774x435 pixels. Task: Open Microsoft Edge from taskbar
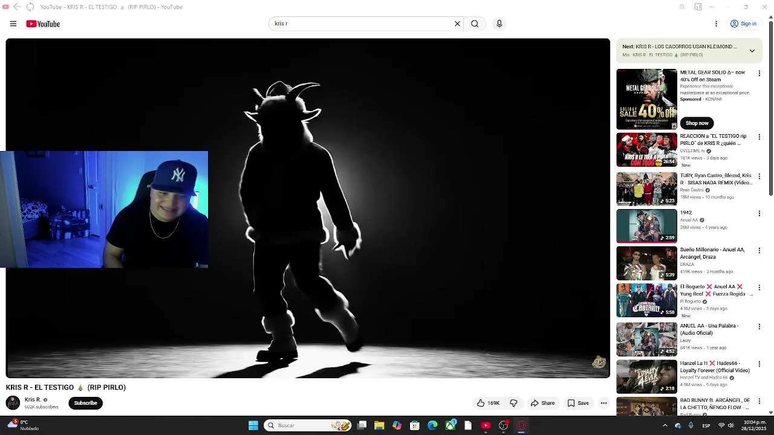pyautogui.click(x=432, y=425)
